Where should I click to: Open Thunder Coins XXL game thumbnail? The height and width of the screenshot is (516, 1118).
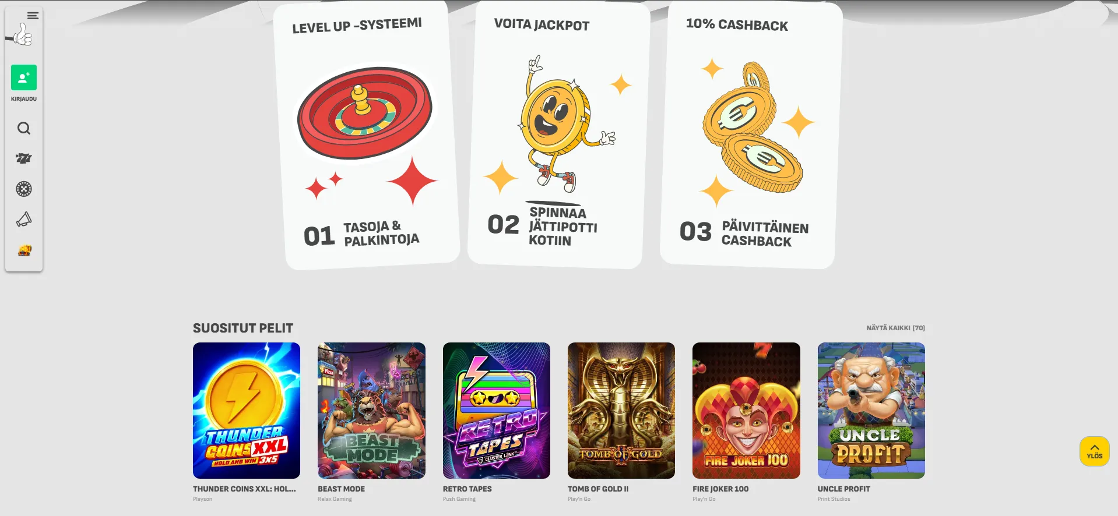point(247,411)
